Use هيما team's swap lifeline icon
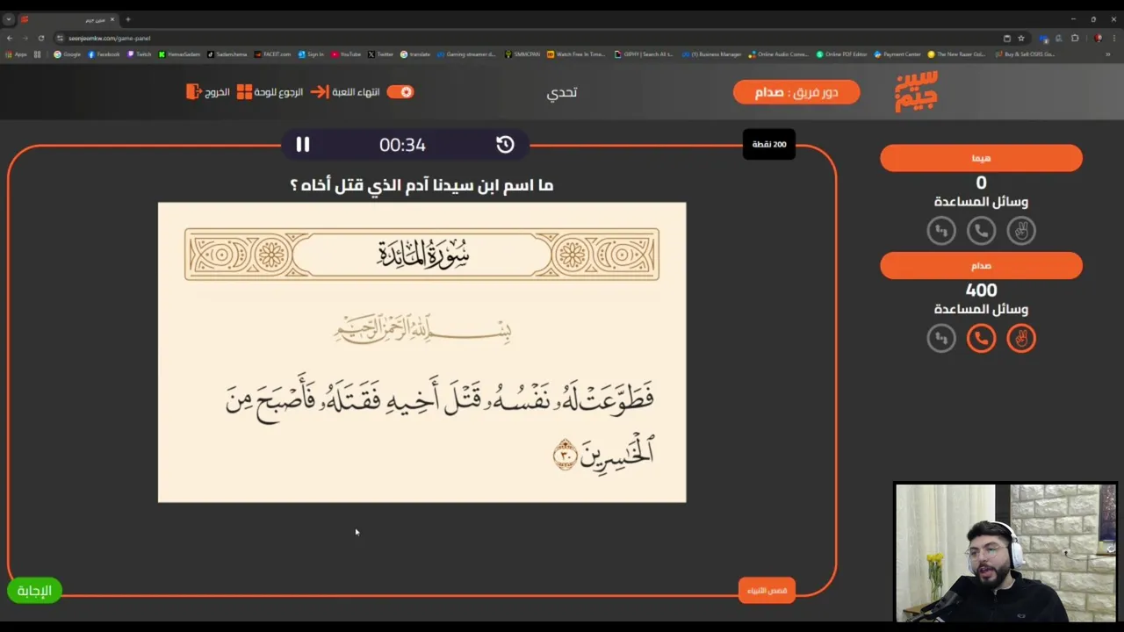The width and height of the screenshot is (1124, 632). pyautogui.click(x=941, y=231)
